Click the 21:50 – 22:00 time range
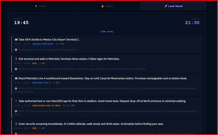 pos(22,128)
